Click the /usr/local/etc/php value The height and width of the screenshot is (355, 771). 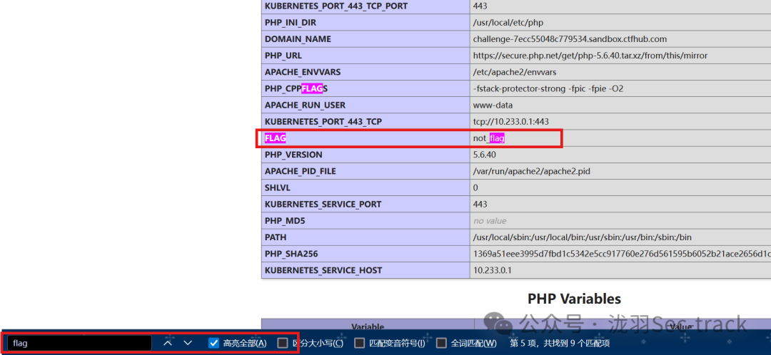[508, 23]
